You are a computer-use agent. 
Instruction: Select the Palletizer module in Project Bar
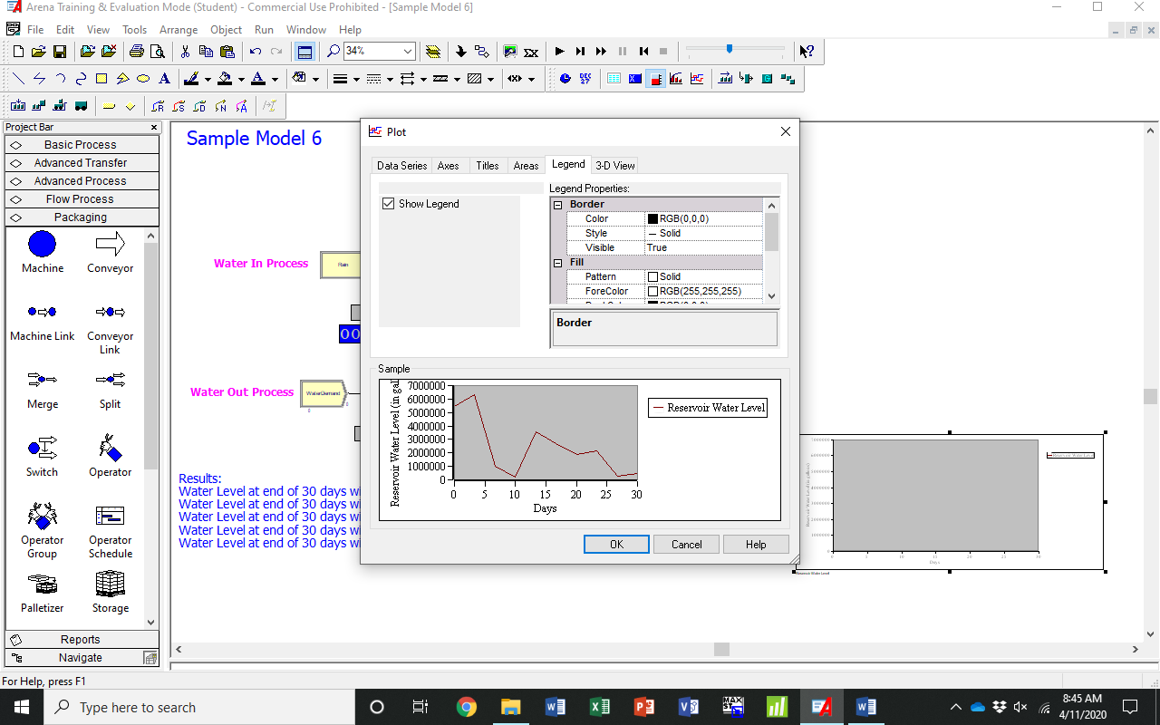coord(43,592)
